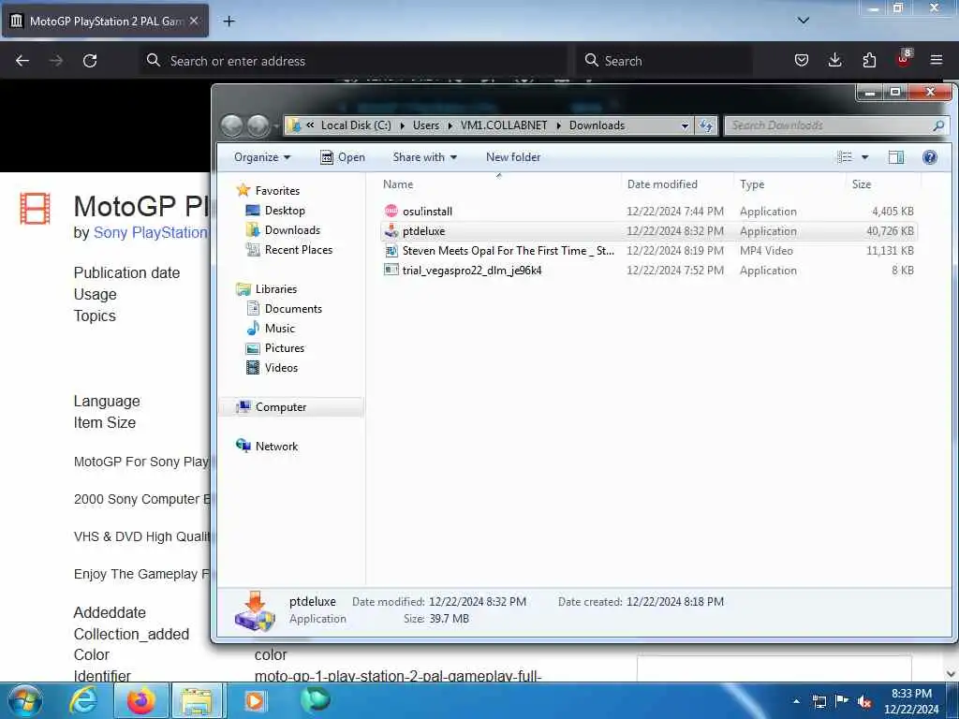Click the muted volume tray icon

(x=864, y=701)
